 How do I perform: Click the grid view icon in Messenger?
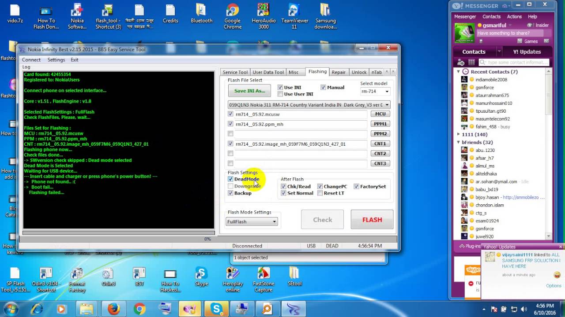pos(471,63)
